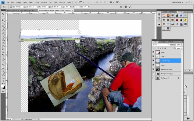
Task: Click the foreground color swatch
Action: point(2,86)
